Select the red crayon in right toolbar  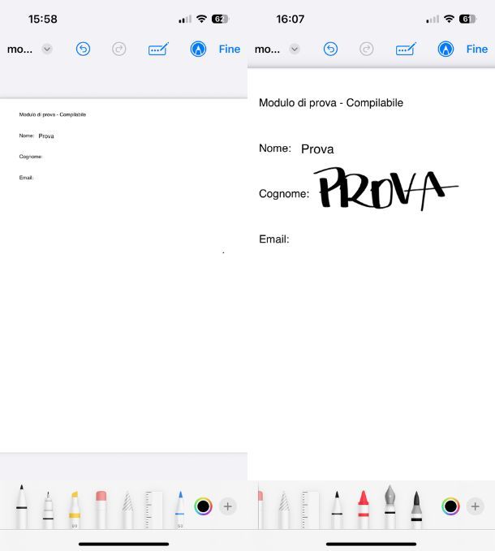click(364, 510)
